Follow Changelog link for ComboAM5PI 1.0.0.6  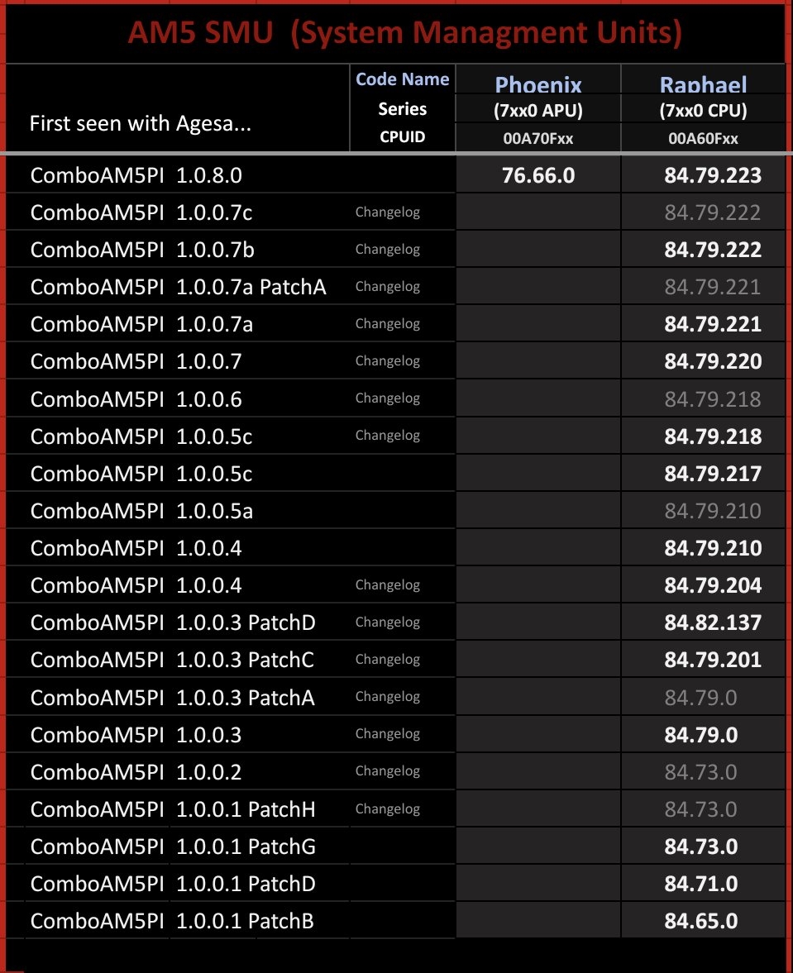387,398
